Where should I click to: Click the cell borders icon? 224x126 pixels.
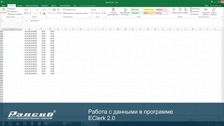[x=35, y=13]
